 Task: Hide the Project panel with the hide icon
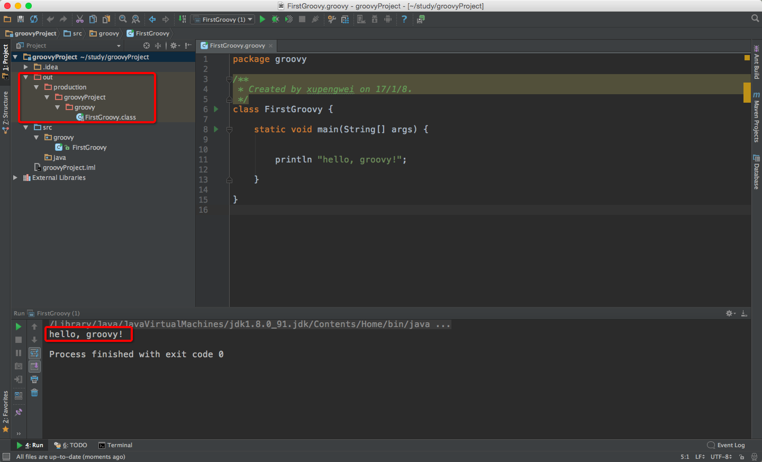pyautogui.click(x=188, y=46)
